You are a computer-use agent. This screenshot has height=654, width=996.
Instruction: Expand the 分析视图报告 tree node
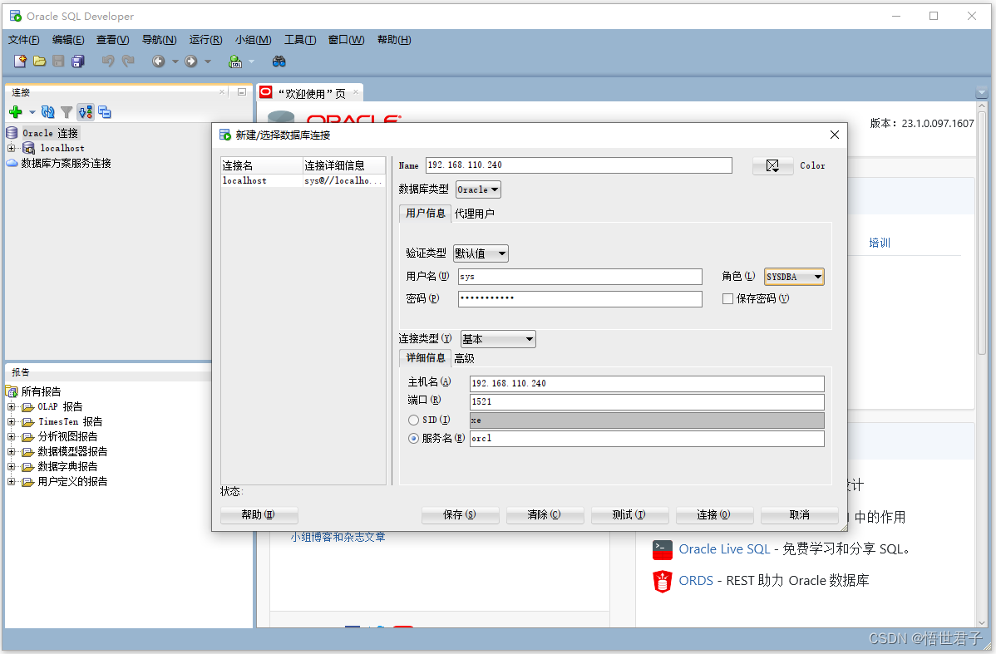coord(11,437)
